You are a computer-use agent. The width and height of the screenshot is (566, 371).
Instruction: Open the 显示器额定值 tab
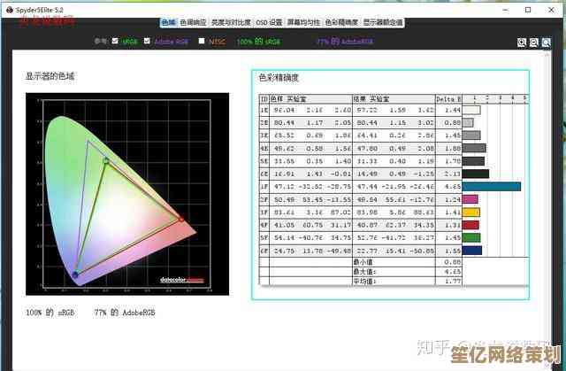click(x=383, y=21)
